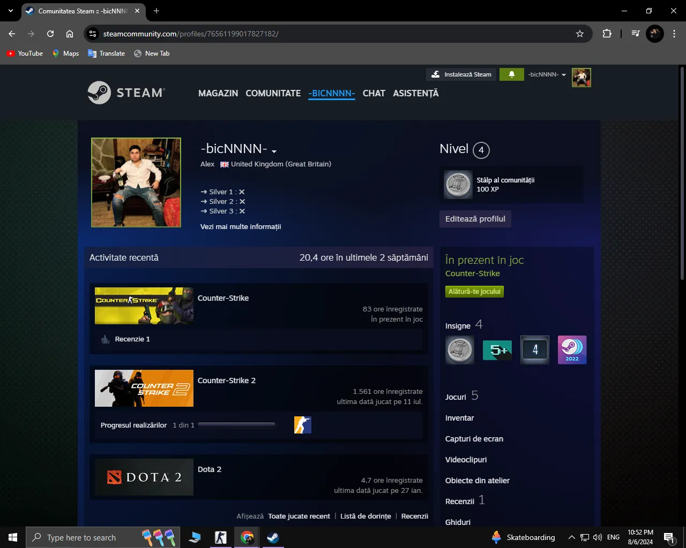Select the Steam 2022 badge
The width and height of the screenshot is (686, 548).
click(x=572, y=350)
